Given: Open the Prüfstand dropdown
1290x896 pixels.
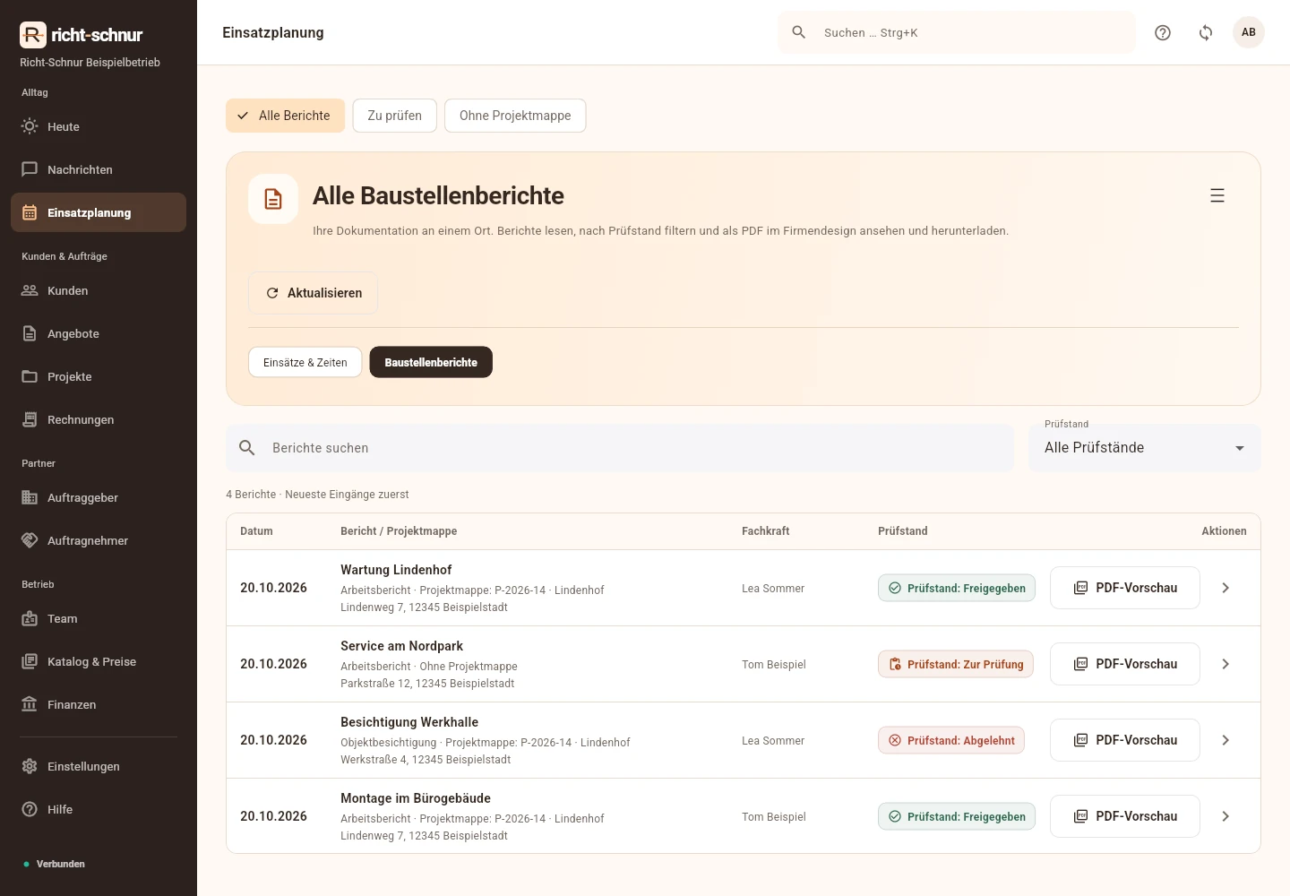Looking at the screenshot, I should (1145, 448).
